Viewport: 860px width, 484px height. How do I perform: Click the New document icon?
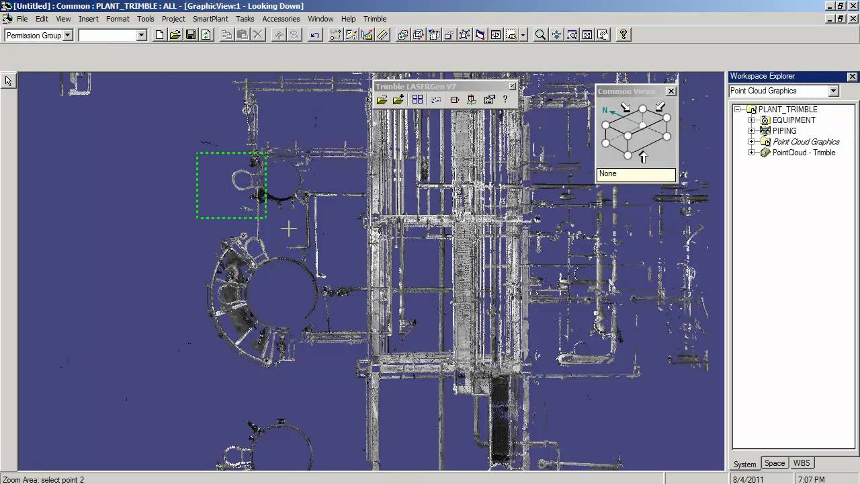pos(159,35)
